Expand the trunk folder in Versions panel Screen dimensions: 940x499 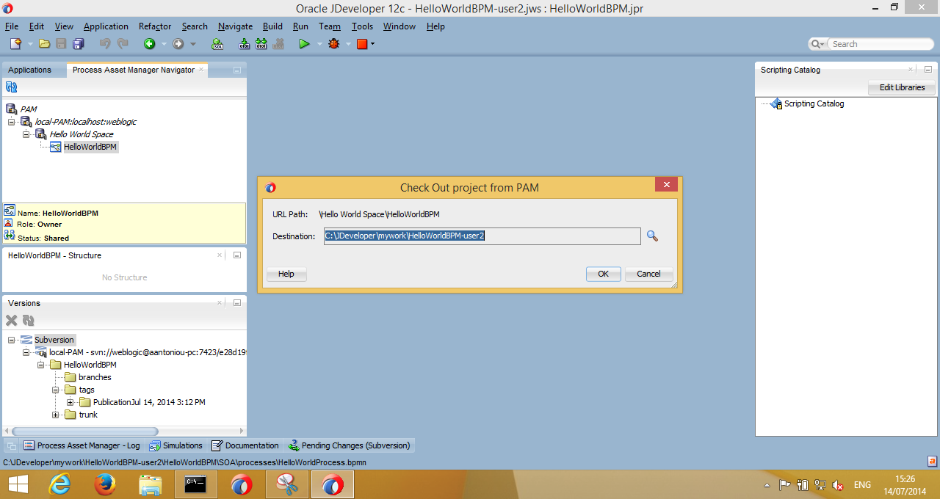tap(56, 415)
